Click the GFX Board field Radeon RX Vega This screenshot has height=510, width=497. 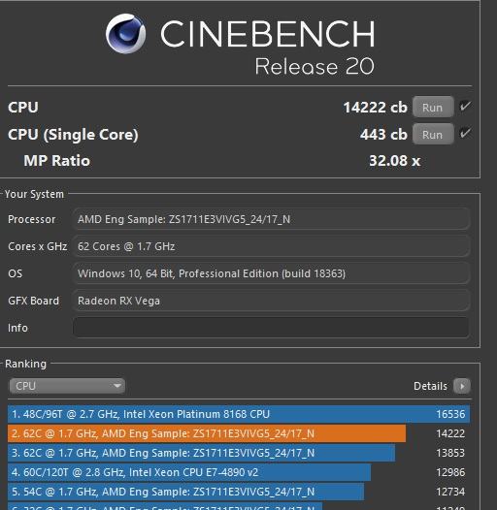coord(271,301)
